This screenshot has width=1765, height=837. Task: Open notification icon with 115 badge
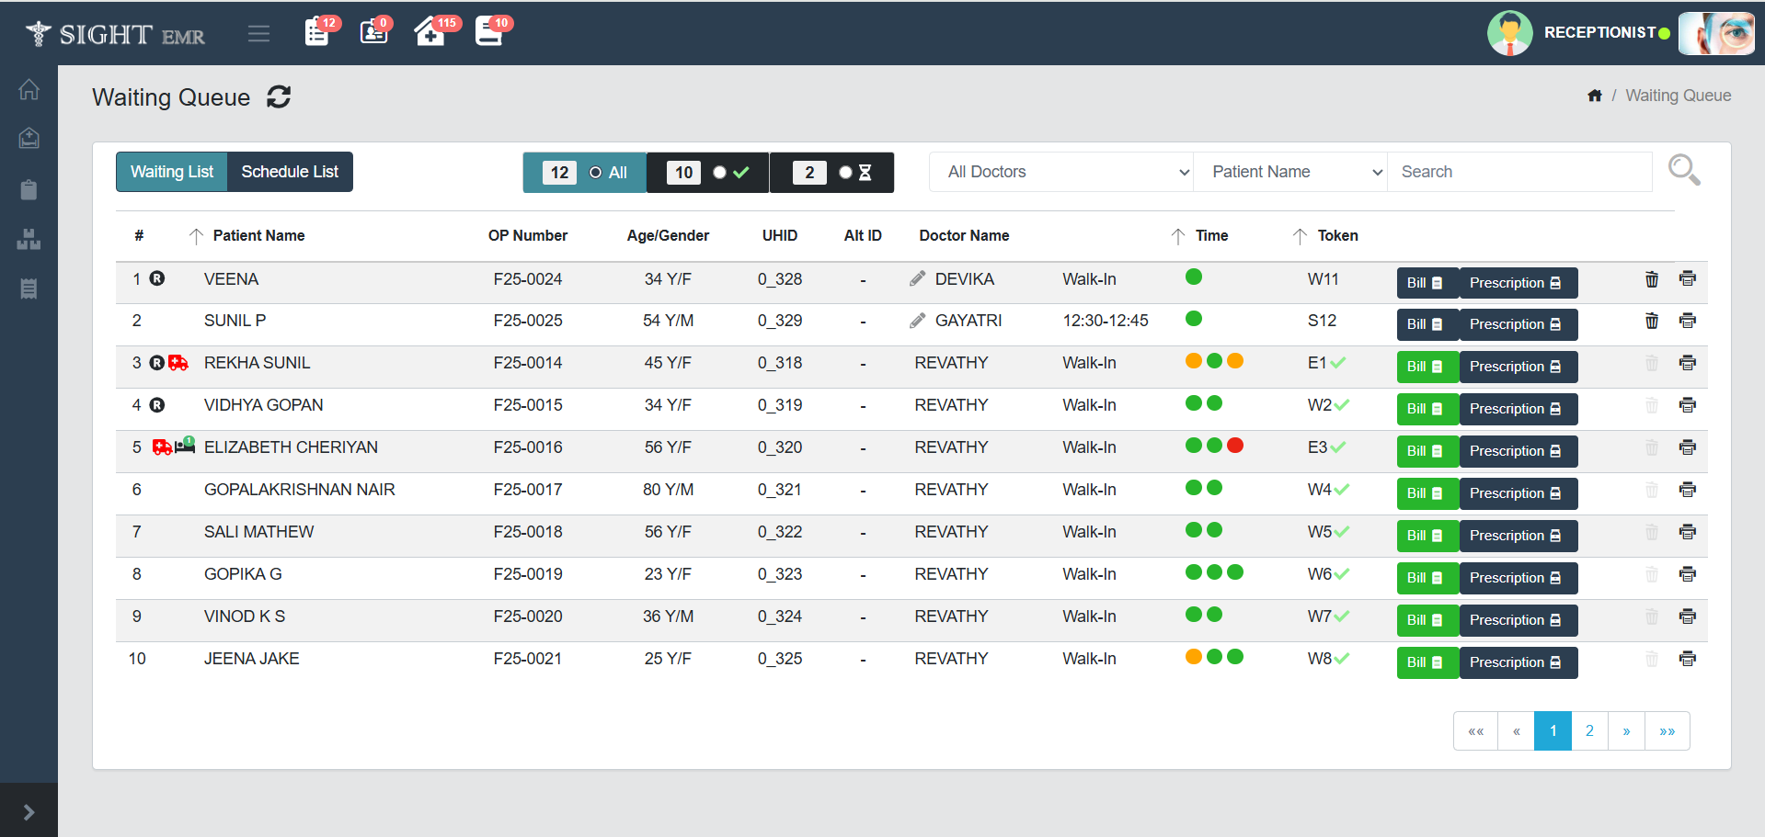pos(430,32)
